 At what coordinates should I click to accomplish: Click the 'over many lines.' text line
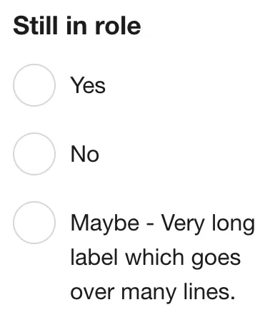153,293
